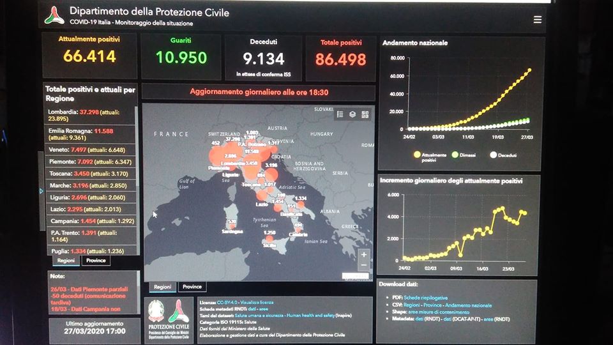
Task: Download the CSV Province file
Action: click(x=432, y=305)
